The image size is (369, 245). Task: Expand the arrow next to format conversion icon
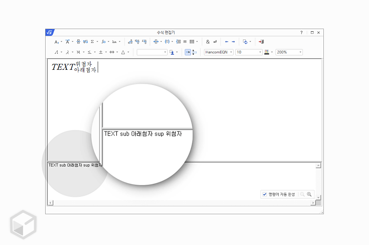point(250,42)
